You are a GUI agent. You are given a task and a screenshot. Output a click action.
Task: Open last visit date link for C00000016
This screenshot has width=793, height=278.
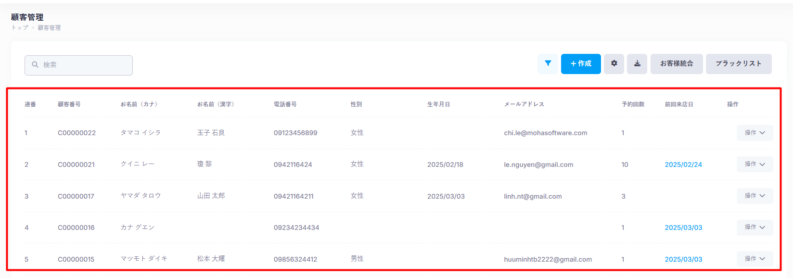[x=683, y=227]
